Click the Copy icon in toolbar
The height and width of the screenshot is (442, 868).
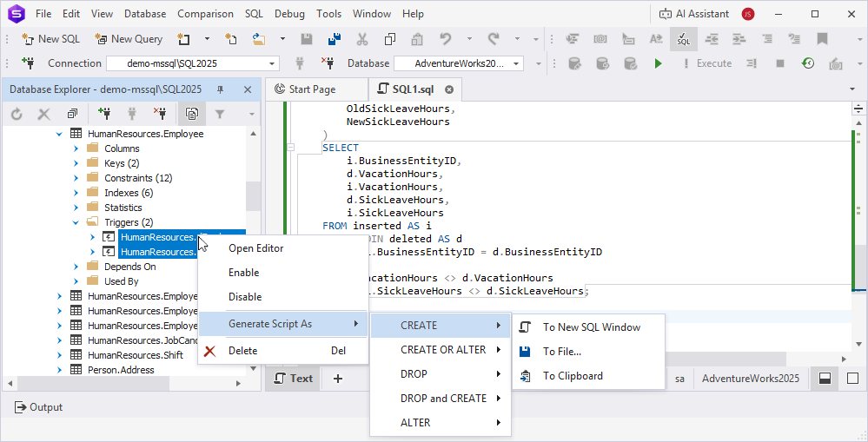click(390, 39)
